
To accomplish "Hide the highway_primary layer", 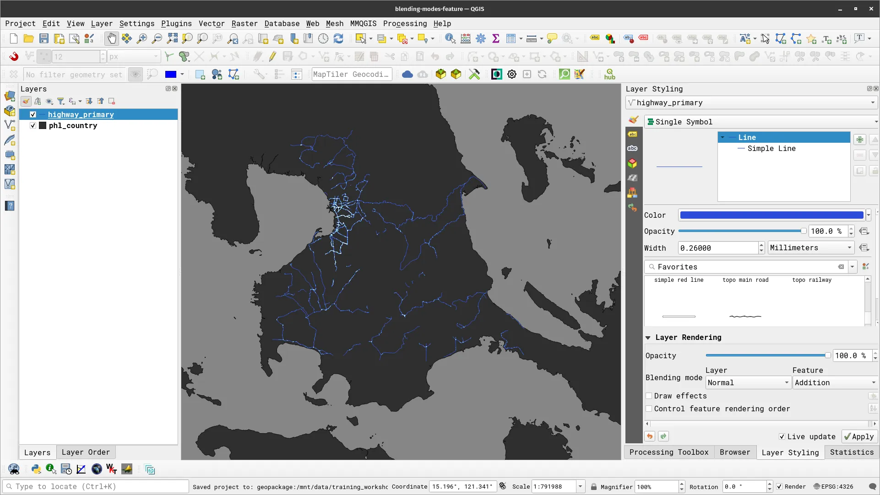I will (33, 114).
